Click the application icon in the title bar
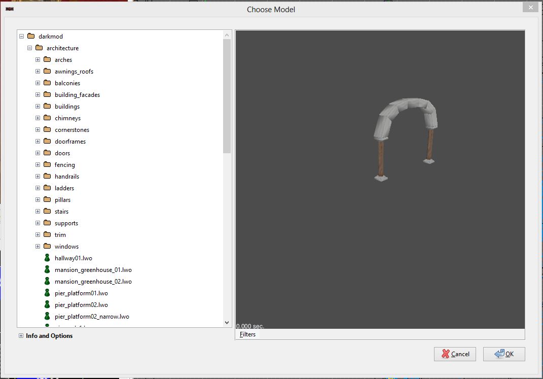 pyautogui.click(x=9, y=9)
